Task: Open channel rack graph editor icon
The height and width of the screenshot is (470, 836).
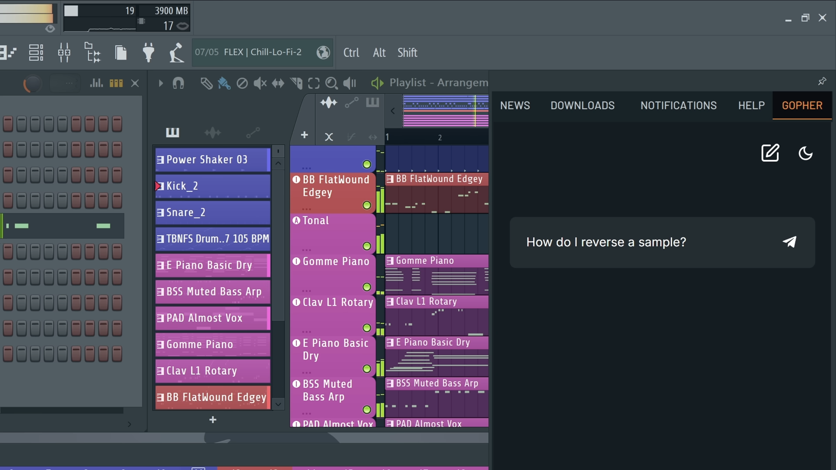Action: pos(96,83)
